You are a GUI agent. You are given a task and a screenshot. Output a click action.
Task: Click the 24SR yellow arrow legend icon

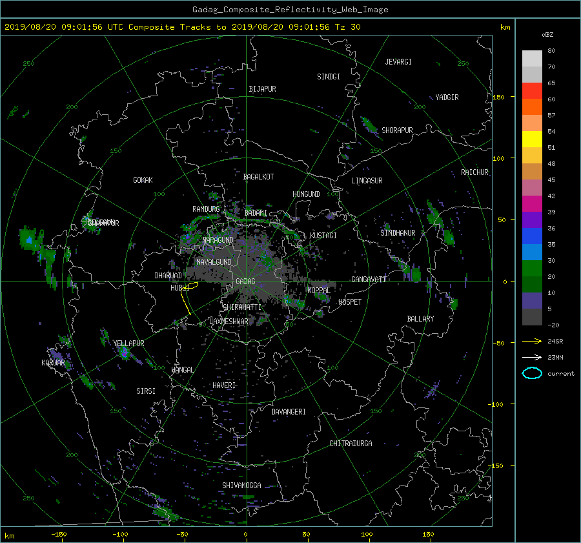tap(532, 341)
